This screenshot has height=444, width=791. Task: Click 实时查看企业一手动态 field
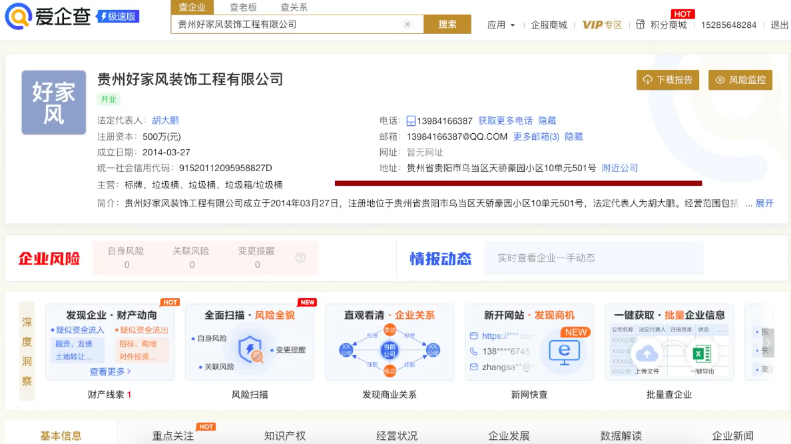point(594,258)
